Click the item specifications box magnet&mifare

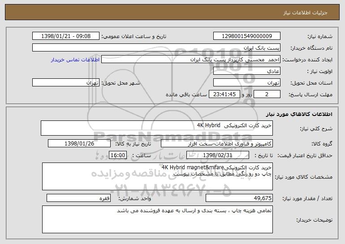[x=157, y=176]
